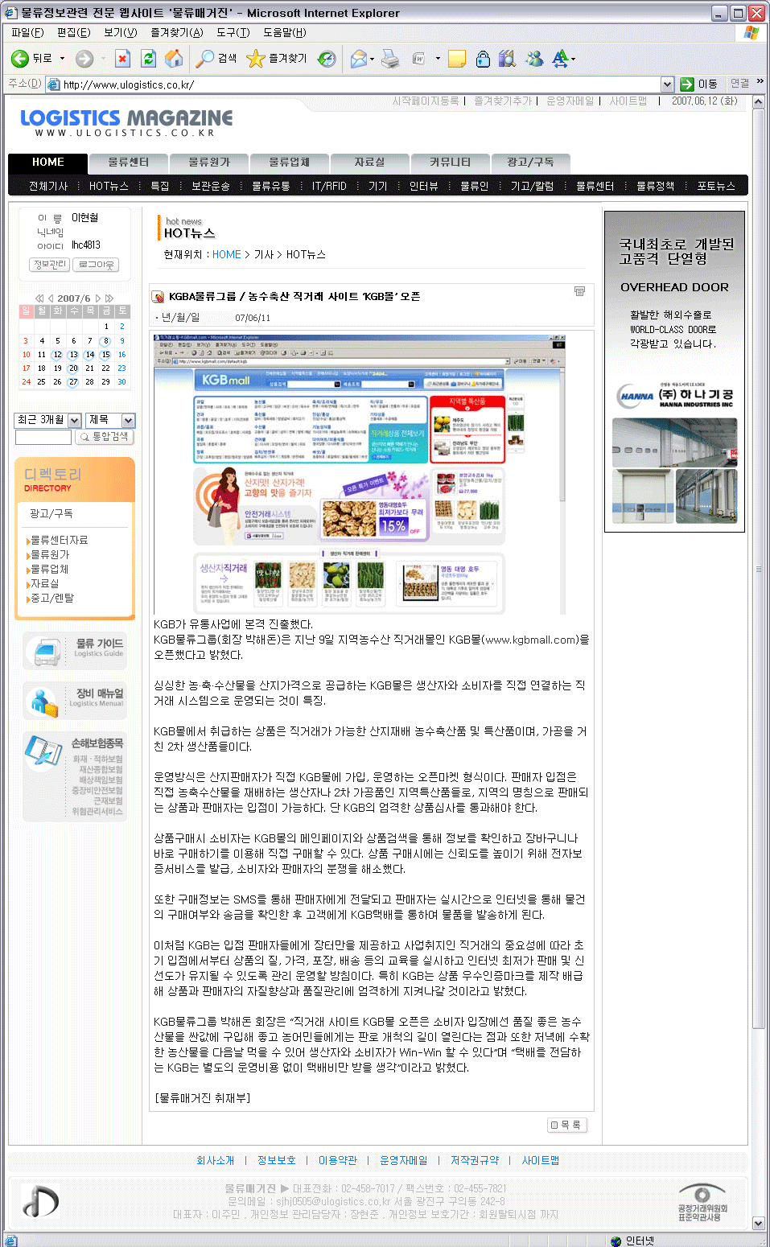Click the Mail envelope toolbar icon
Image resolution: width=770 pixels, height=1247 pixels.
click(x=359, y=58)
